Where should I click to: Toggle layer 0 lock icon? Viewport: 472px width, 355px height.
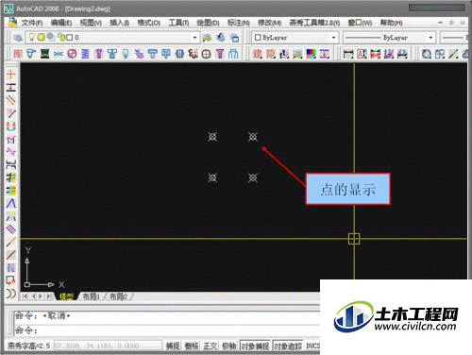coord(60,38)
